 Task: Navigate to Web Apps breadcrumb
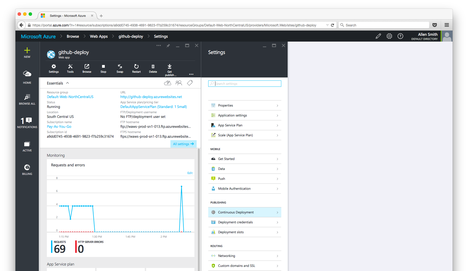[99, 36]
